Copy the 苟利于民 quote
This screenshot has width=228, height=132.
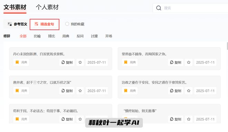click(x=67, y=119)
